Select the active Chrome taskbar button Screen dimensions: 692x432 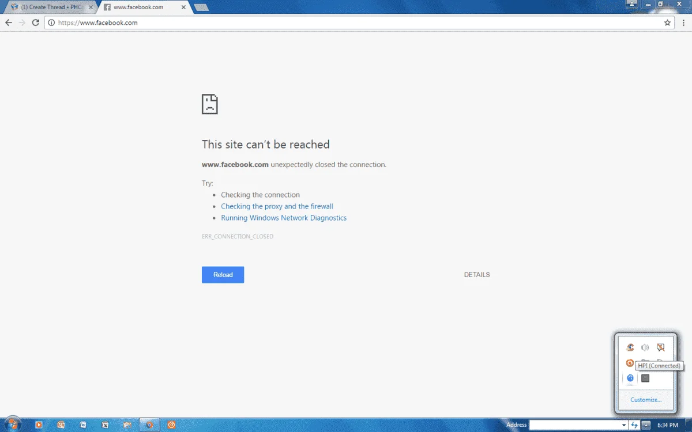149,425
